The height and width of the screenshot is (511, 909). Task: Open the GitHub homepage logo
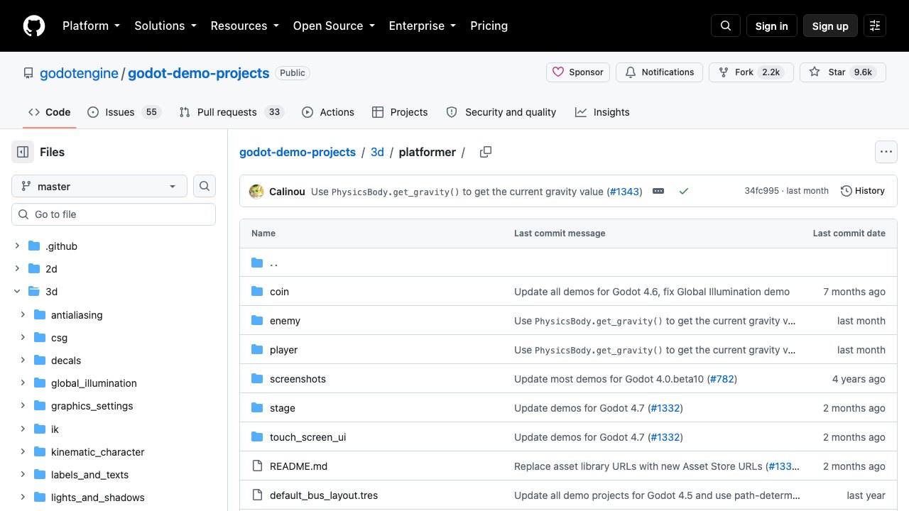point(34,26)
